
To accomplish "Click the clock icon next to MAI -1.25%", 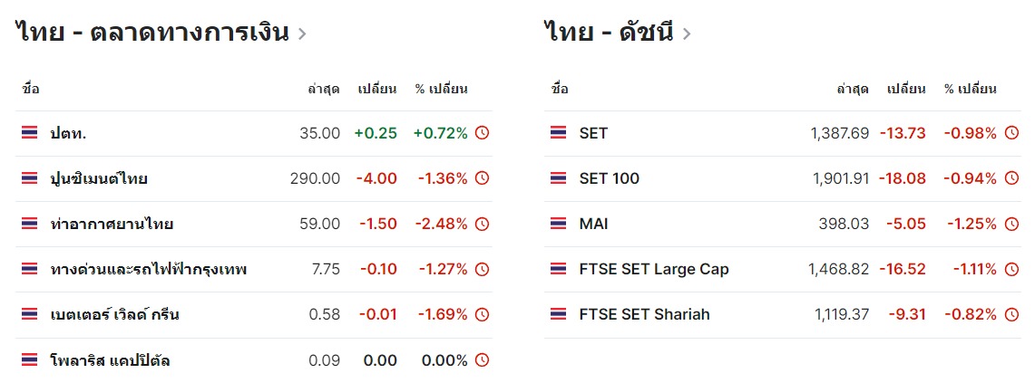I will coord(1012,225).
